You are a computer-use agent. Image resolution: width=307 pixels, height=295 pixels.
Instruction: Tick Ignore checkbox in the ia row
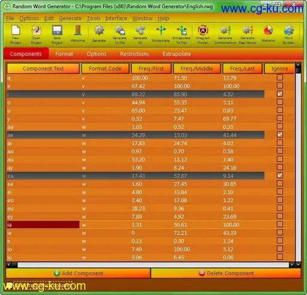280,224
